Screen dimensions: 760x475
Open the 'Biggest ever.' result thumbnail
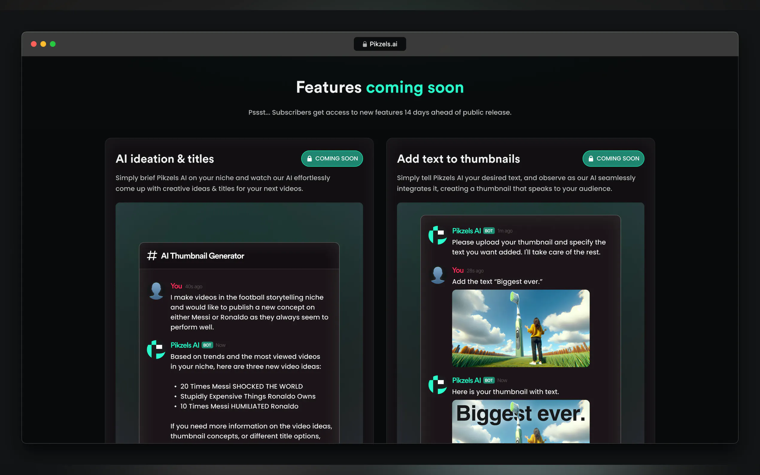(x=521, y=421)
